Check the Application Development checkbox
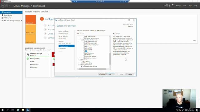200x112 pixels. pyautogui.click(x=82, y=40)
